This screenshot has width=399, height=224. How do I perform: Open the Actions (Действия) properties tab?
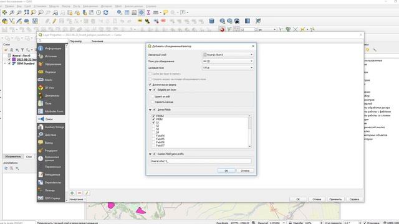pyautogui.click(x=51, y=134)
